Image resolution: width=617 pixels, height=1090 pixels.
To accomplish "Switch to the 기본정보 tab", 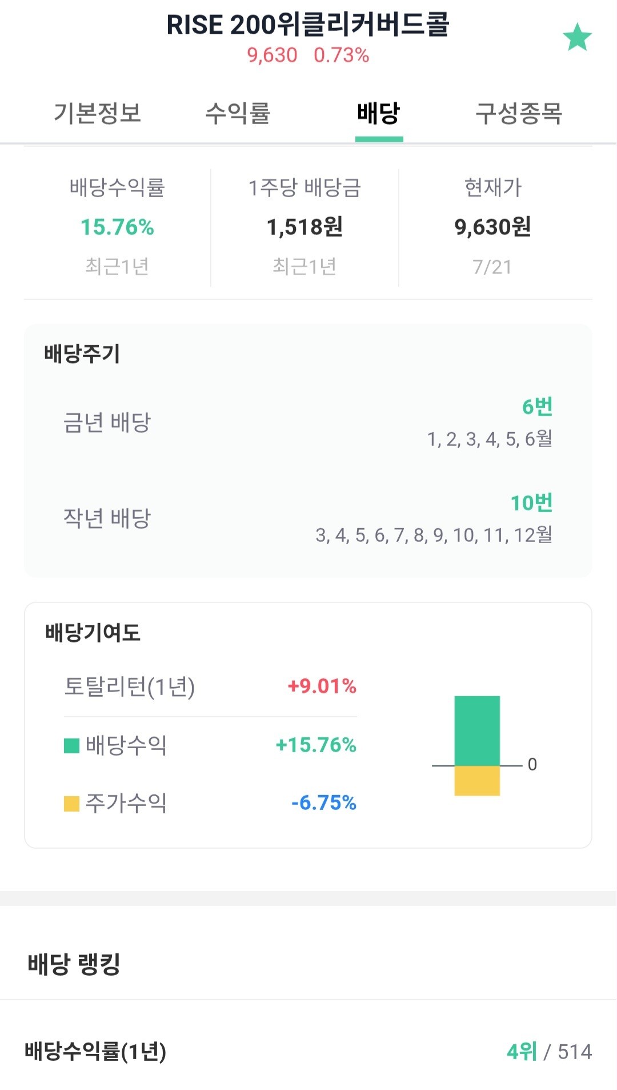I will 97,113.
